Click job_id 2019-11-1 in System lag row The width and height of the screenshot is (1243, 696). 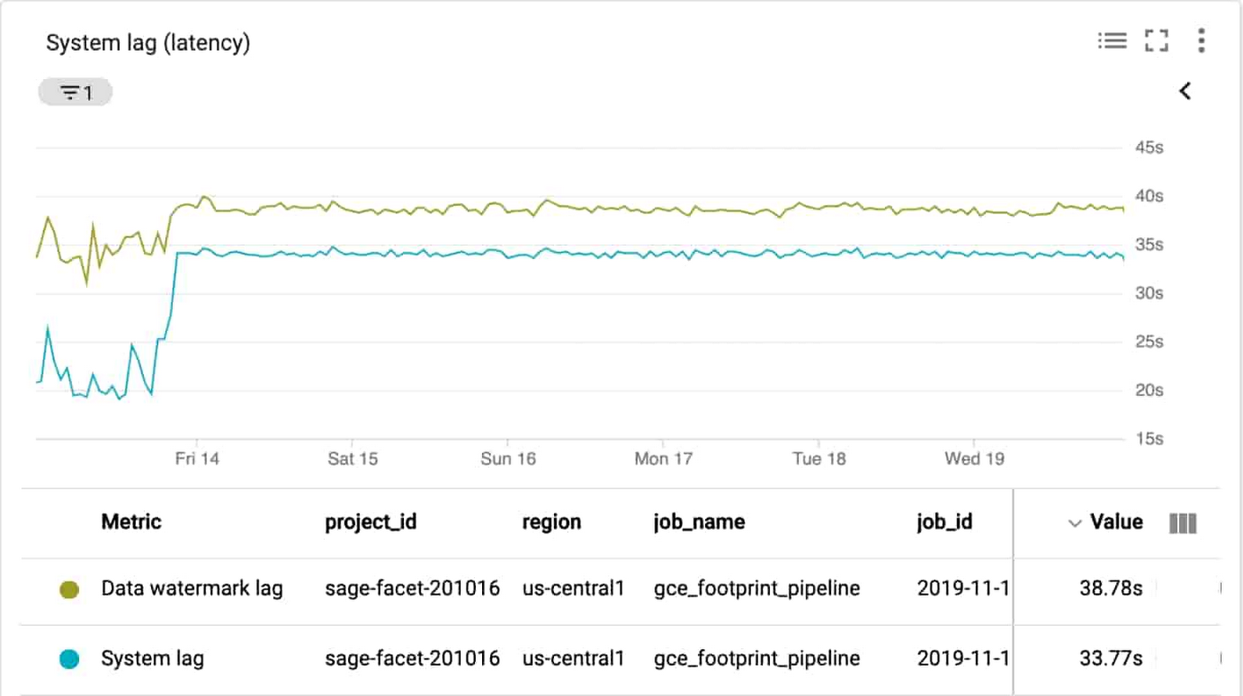coord(963,659)
